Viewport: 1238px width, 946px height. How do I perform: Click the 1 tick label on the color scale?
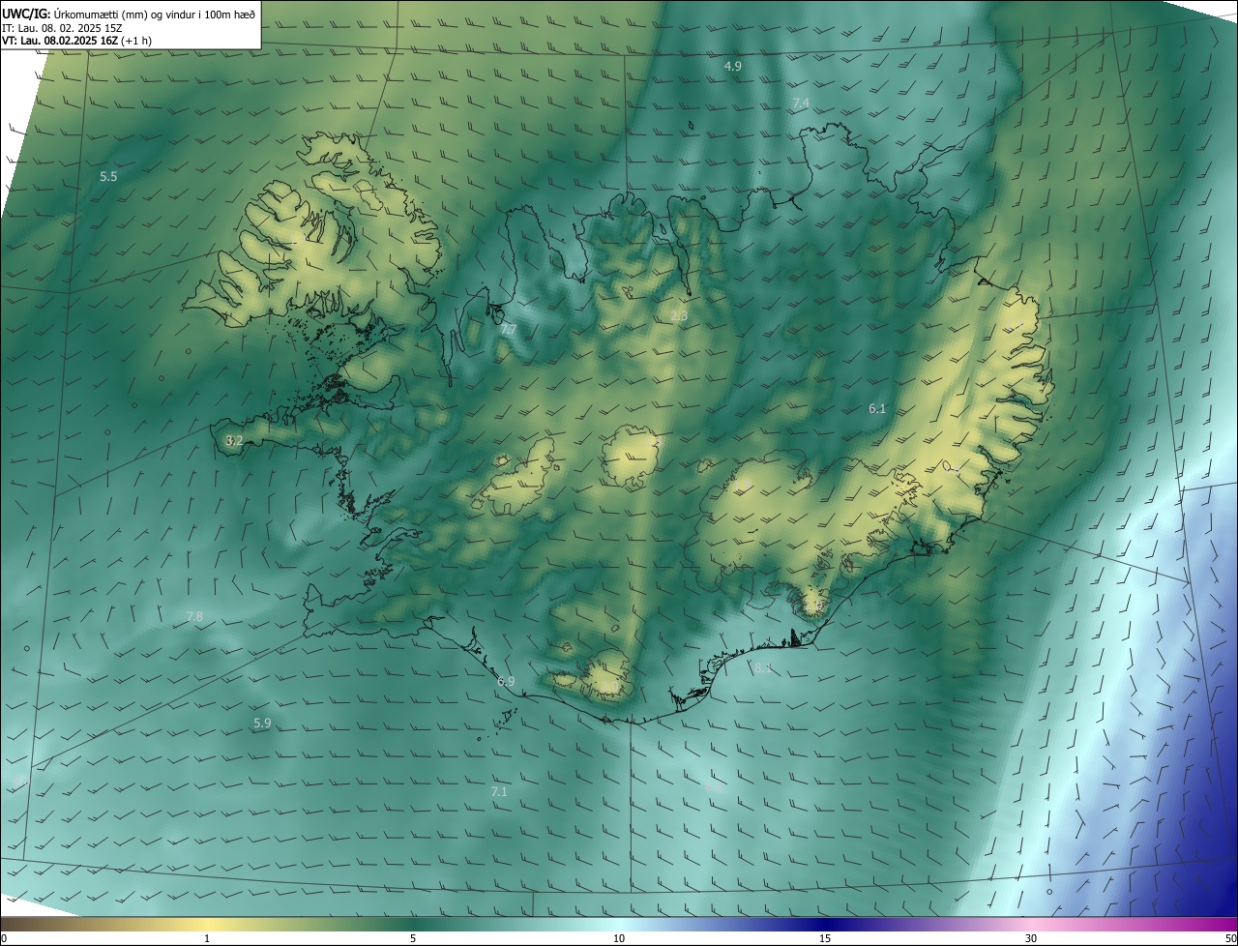tap(207, 938)
